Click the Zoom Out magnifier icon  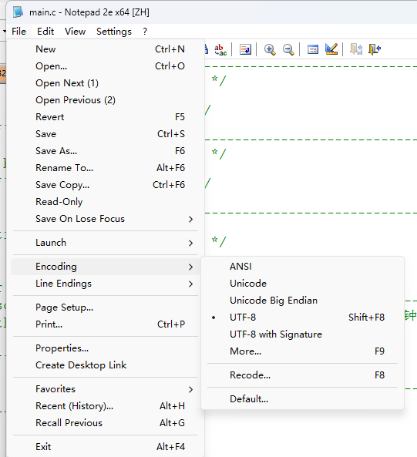[x=288, y=49]
